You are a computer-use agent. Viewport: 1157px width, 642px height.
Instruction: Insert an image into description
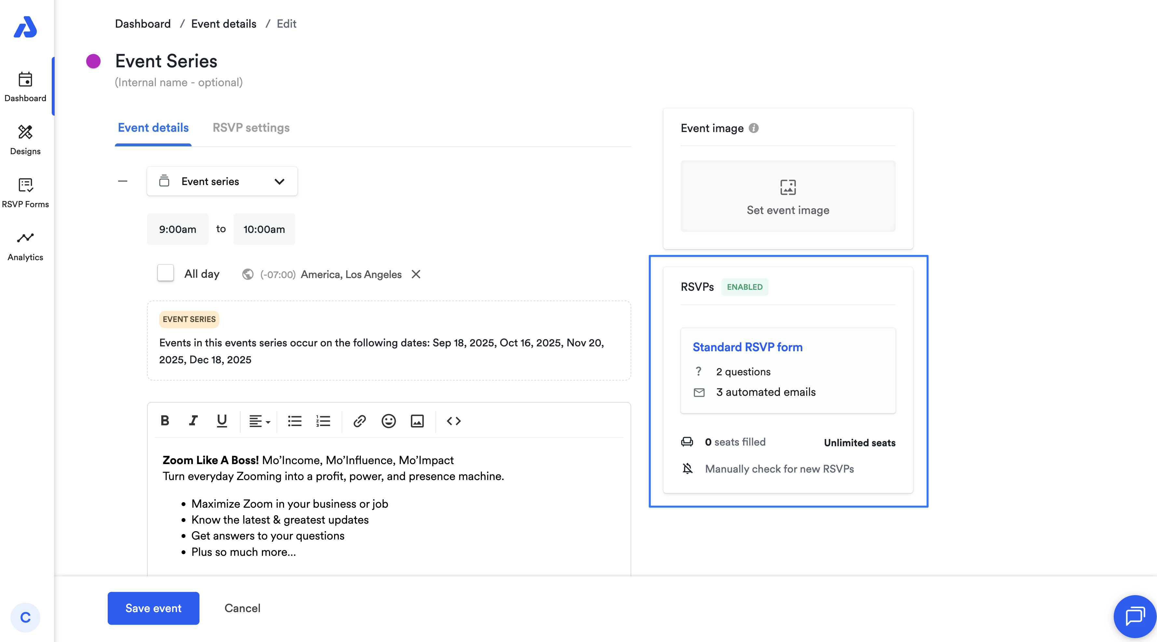point(417,421)
